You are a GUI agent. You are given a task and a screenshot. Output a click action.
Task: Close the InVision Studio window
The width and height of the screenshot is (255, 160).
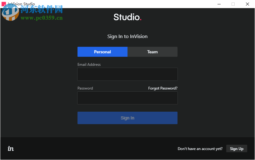pyautogui.click(x=247, y=4)
